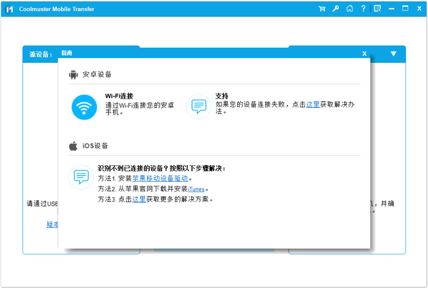428x288 pixels.
Task: Click the support chat bubble icon
Action: pos(198,106)
